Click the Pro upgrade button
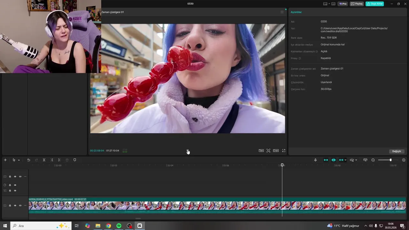This screenshot has height=230, width=409. [343, 4]
